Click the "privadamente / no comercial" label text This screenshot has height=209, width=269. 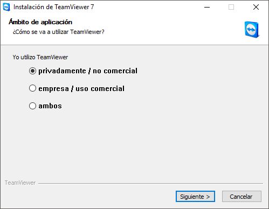(88, 71)
